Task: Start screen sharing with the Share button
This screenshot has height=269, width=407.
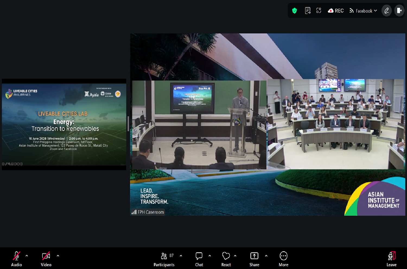Action: [x=254, y=259]
